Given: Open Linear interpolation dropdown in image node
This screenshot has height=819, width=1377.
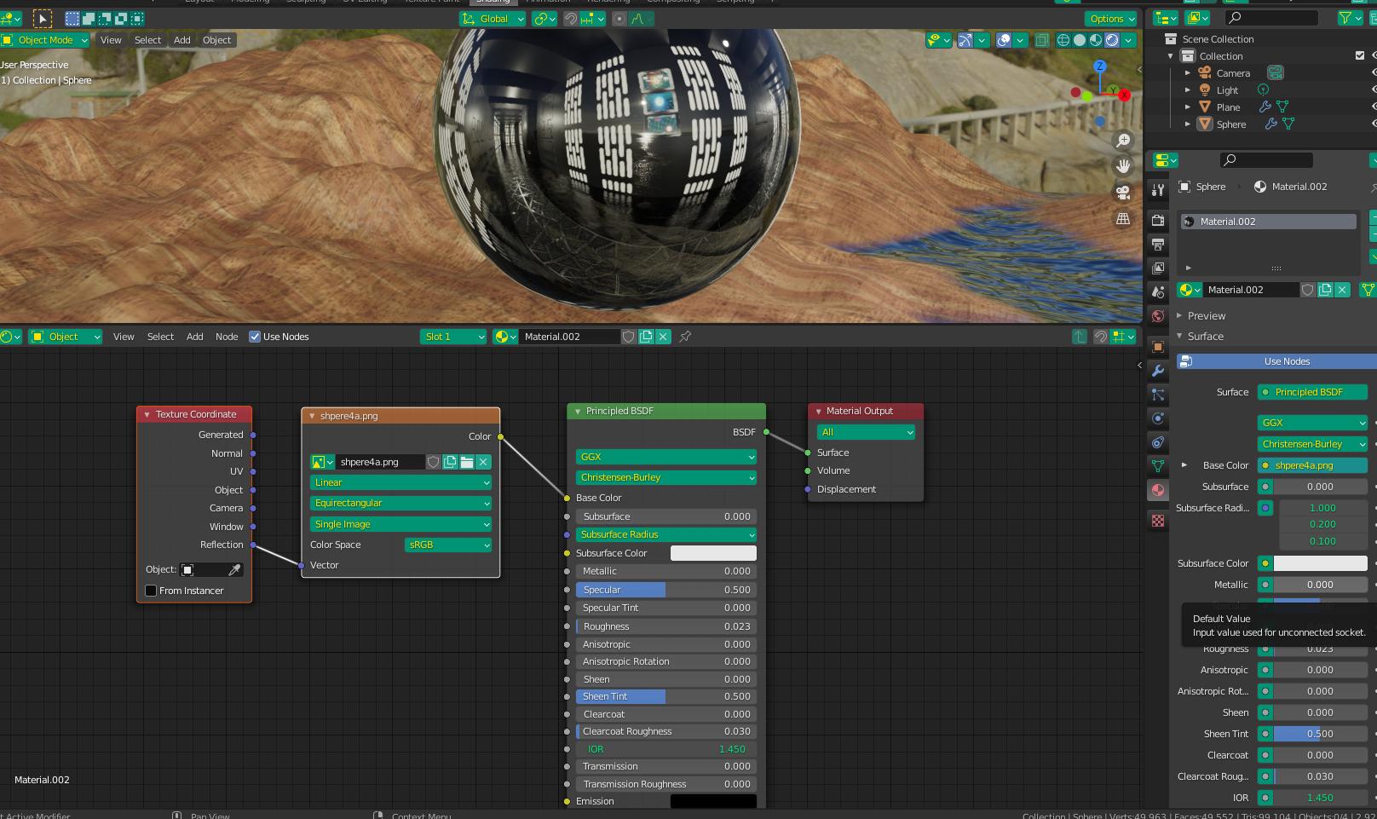Looking at the screenshot, I should coord(400,482).
